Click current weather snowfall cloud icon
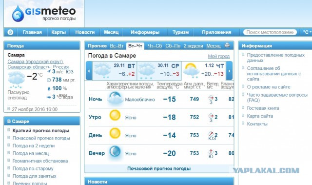 click(16, 80)
